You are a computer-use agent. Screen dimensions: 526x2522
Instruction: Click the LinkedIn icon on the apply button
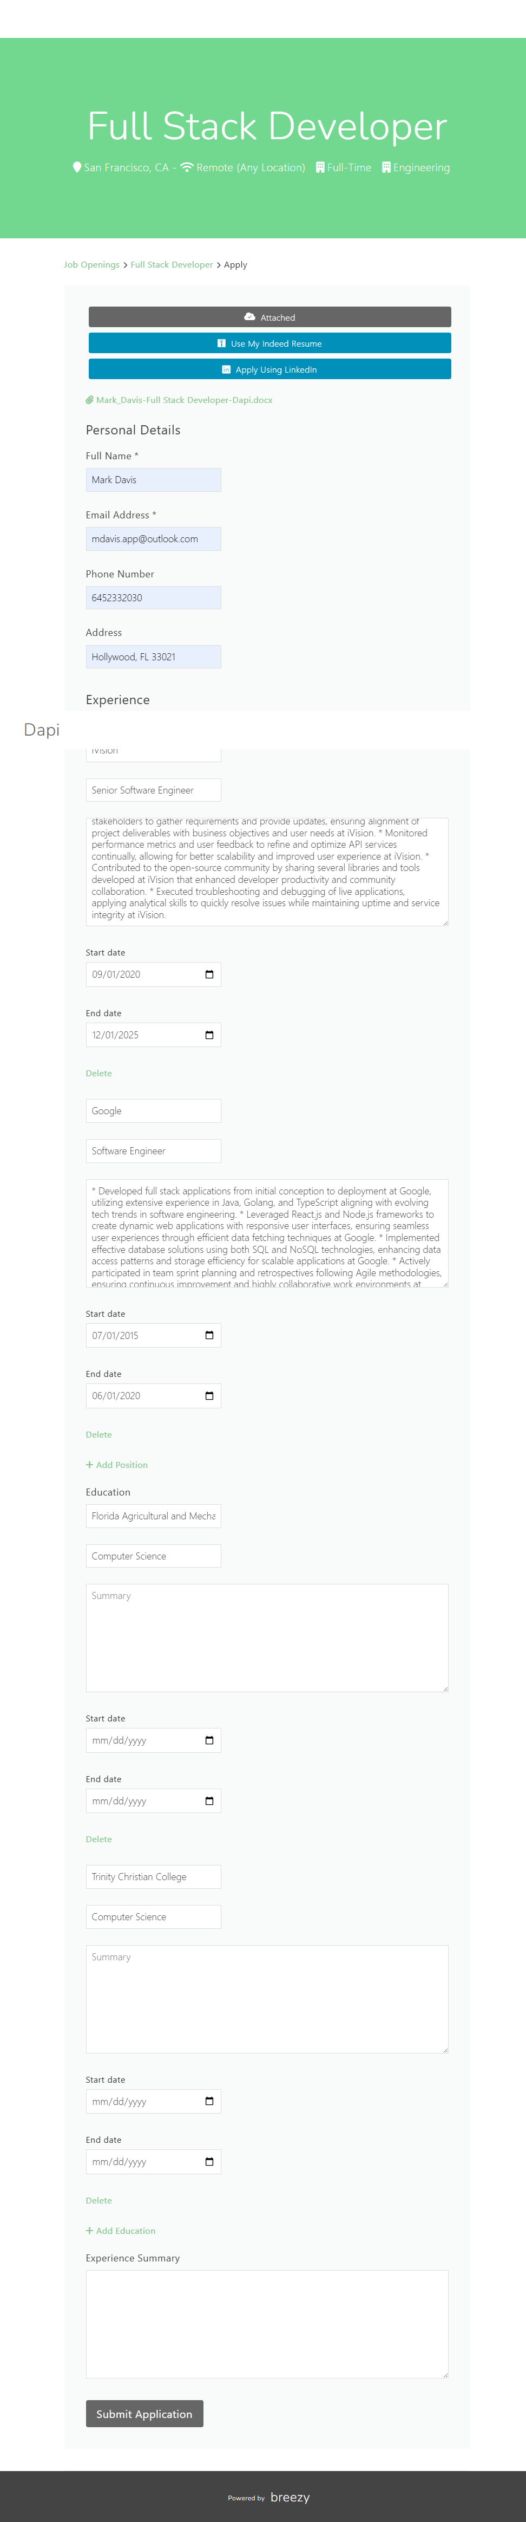pos(226,370)
